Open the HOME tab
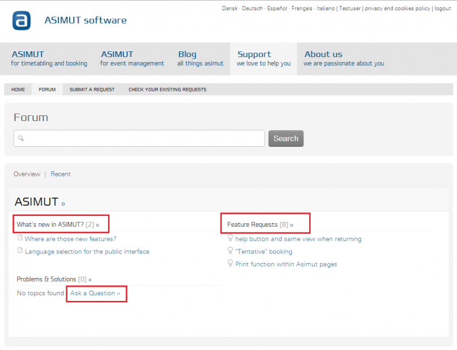The height and width of the screenshot is (350, 457). pyautogui.click(x=18, y=90)
